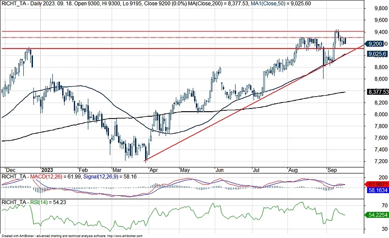Image resolution: width=389 pixels, height=238 pixels.
Task: Click the 7,800 price axis label
Action: (x=381, y=126)
